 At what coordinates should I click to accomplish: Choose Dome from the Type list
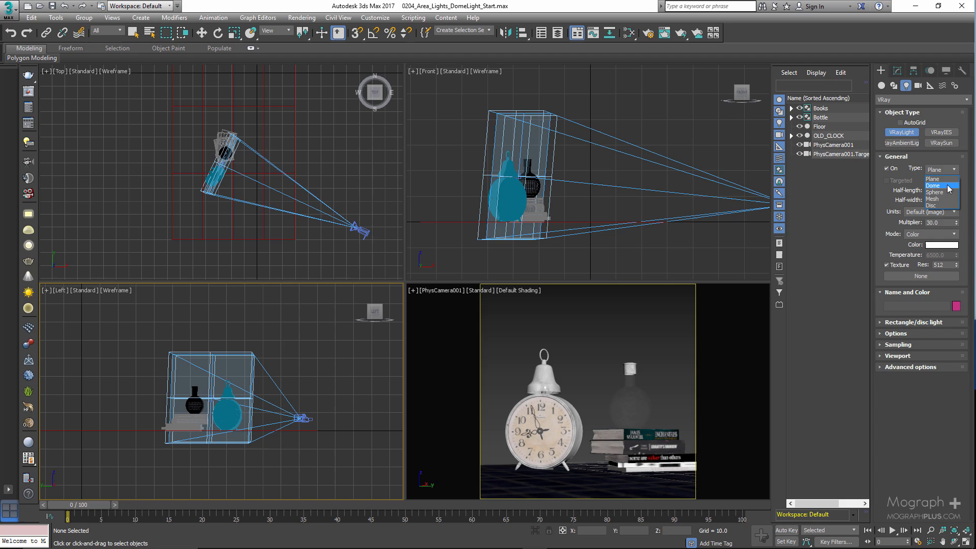(933, 186)
